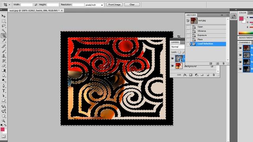253x142 pixels.
Task: Select the Eraser tool
Action: [x=4, y=66]
